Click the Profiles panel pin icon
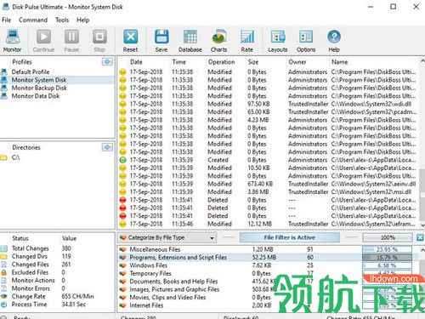This screenshot has width=425, height=319. click(107, 61)
